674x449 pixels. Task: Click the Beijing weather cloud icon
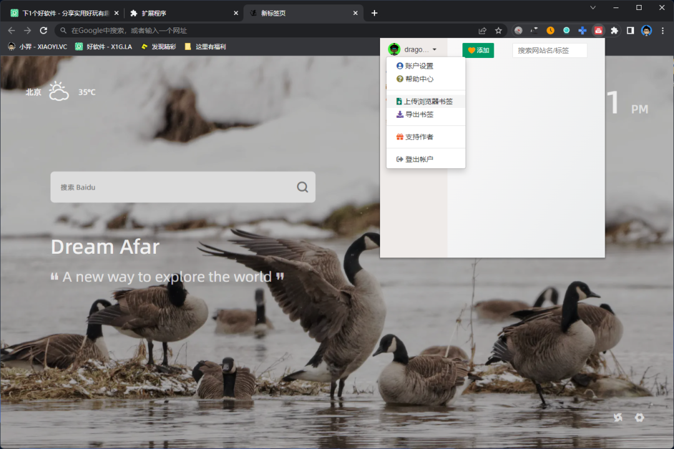[x=59, y=91]
